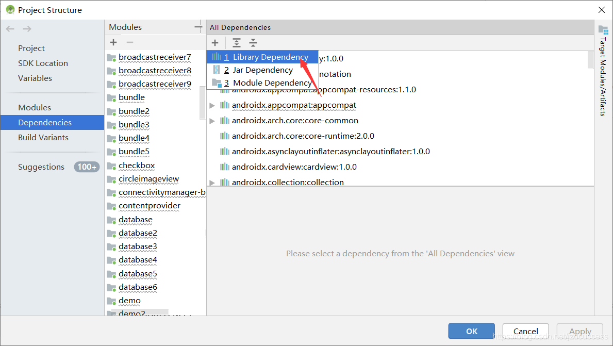613x346 pixels.
Task: Select module database3
Action: (138, 246)
